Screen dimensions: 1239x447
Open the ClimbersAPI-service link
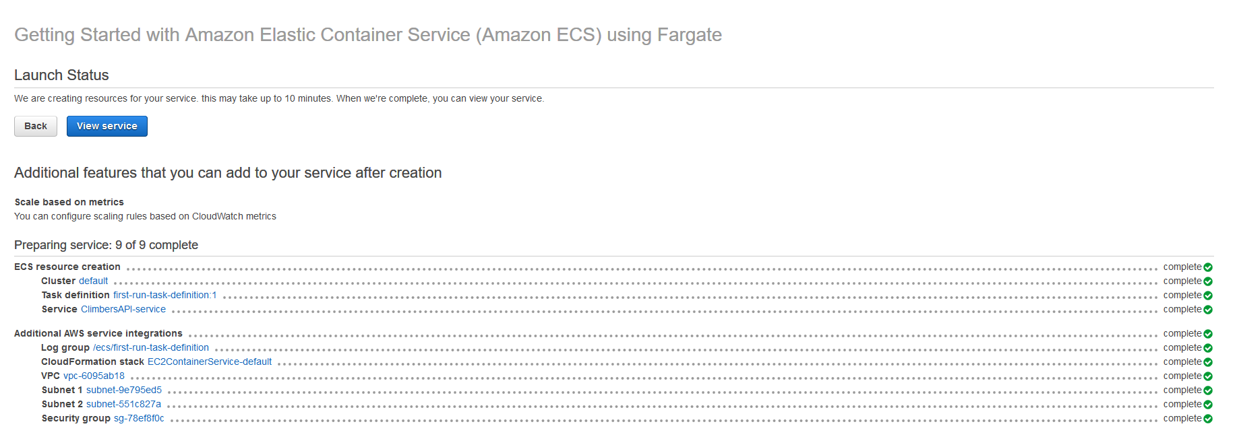(123, 309)
